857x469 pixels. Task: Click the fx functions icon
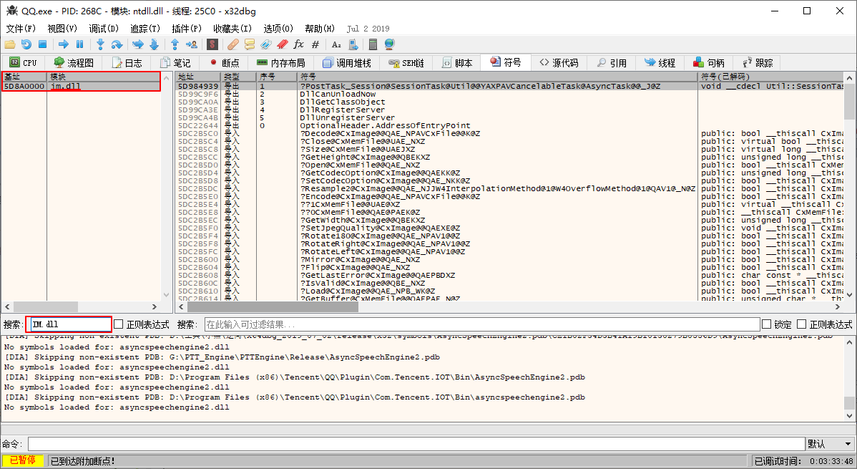click(299, 44)
